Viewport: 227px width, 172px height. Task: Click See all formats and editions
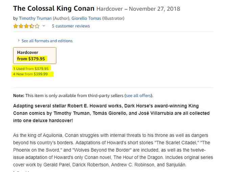(47, 41)
